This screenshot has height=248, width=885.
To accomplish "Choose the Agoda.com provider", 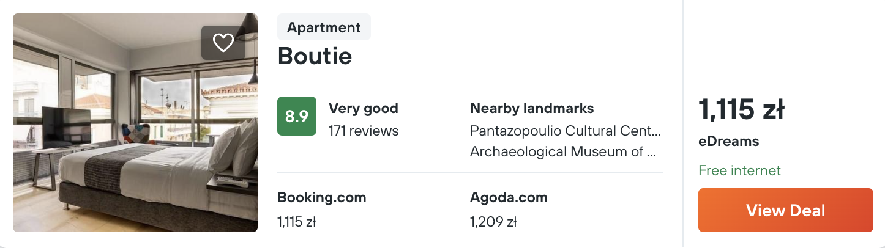I will (x=509, y=198).
